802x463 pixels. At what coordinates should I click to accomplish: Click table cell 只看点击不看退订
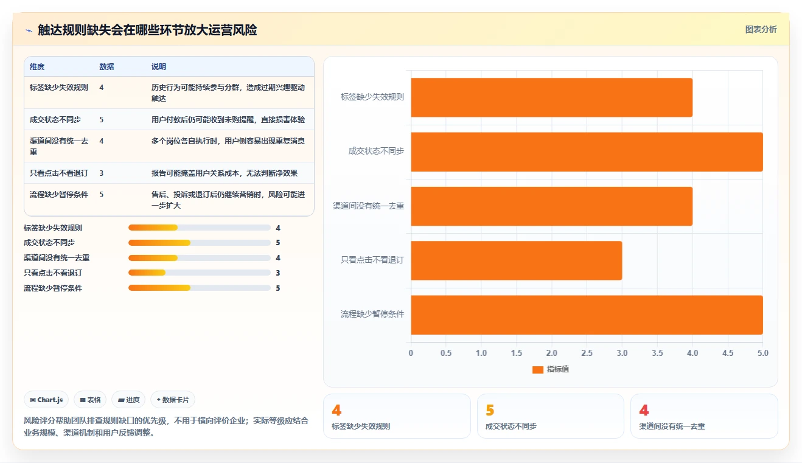pos(59,173)
